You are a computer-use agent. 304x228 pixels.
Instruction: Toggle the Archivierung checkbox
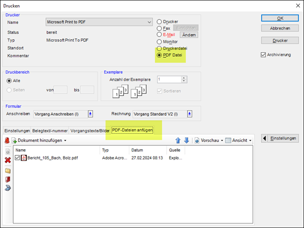coord(263,55)
